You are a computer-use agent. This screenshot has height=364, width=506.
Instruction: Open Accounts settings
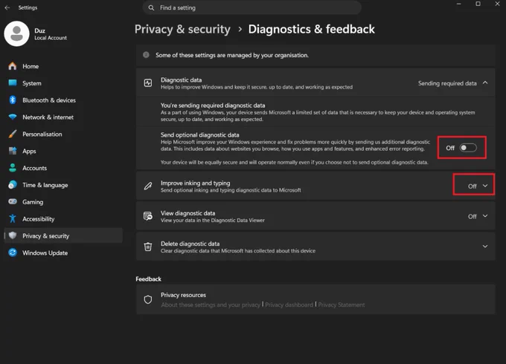(x=63, y=168)
